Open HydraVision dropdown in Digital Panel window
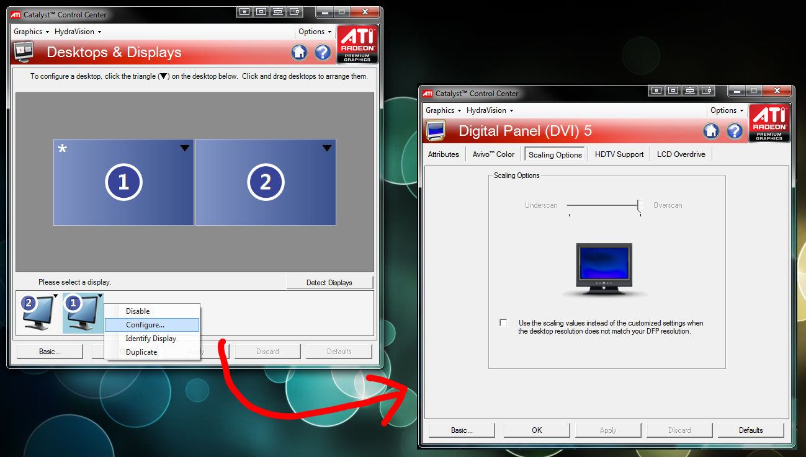Image resolution: width=806 pixels, height=457 pixels. tap(490, 110)
